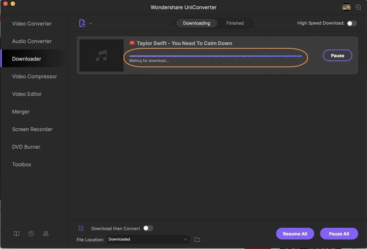Open Video Editor in sidebar
This screenshot has width=367, height=249.
pos(27,94)
